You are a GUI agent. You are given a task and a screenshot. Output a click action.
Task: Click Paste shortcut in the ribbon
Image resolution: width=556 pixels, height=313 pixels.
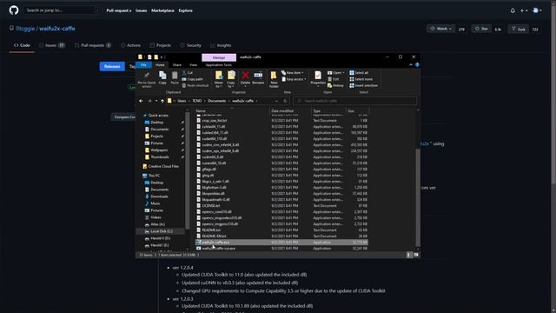(x=195, y=85)
